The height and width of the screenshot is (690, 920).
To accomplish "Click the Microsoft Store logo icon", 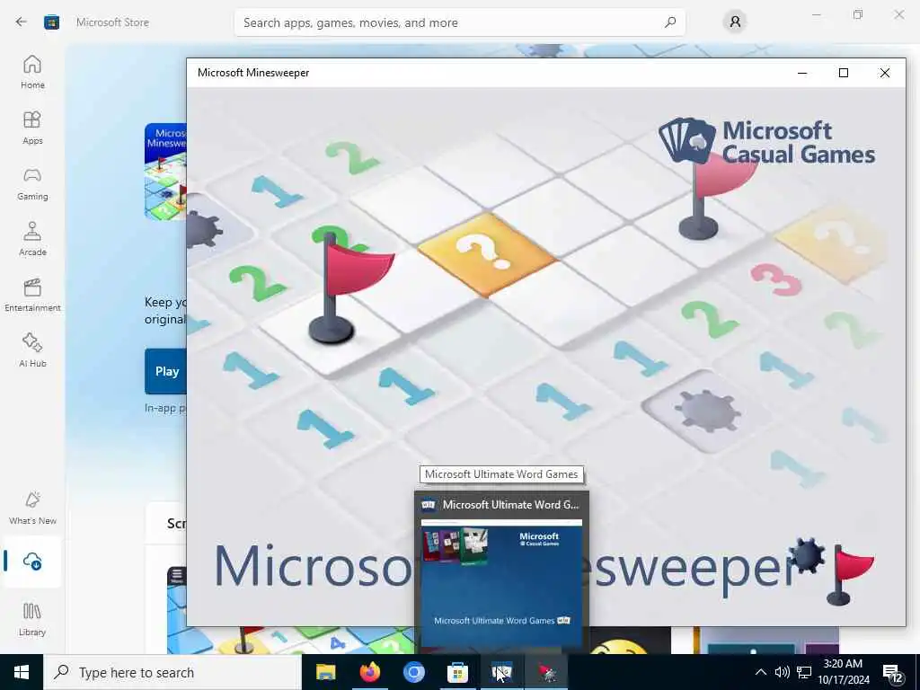I will pyautogui.click(x=51, y=22).
